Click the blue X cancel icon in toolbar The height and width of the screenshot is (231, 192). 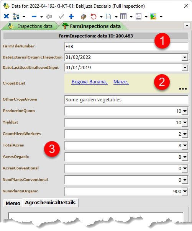point(6,16)
